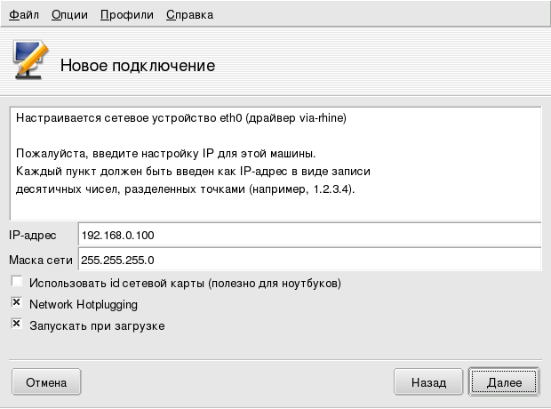Click the IP-адрес field label

(x=33, y=235)
